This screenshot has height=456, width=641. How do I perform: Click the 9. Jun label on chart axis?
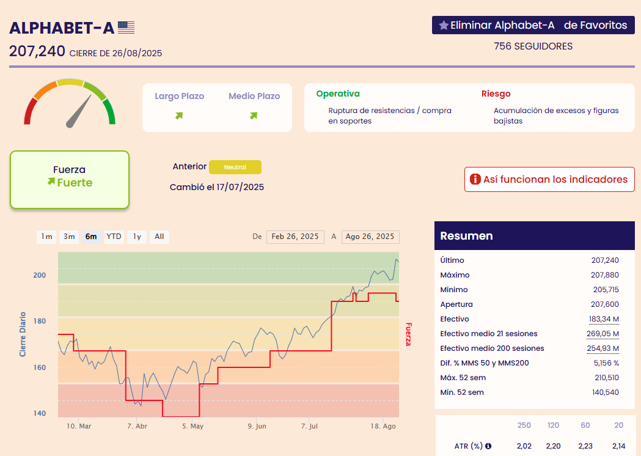tap(257, 426)
